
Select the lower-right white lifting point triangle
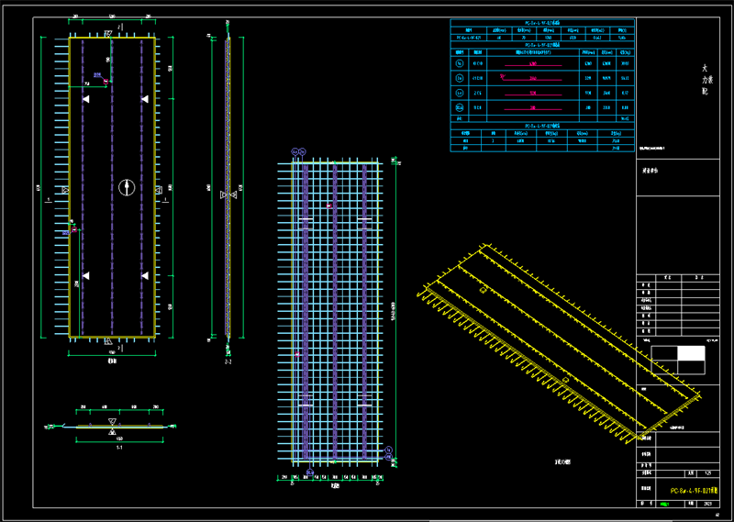click(145, 276)
